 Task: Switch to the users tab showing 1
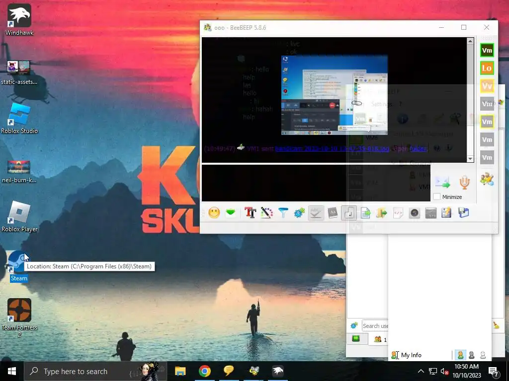pos(380,339)
